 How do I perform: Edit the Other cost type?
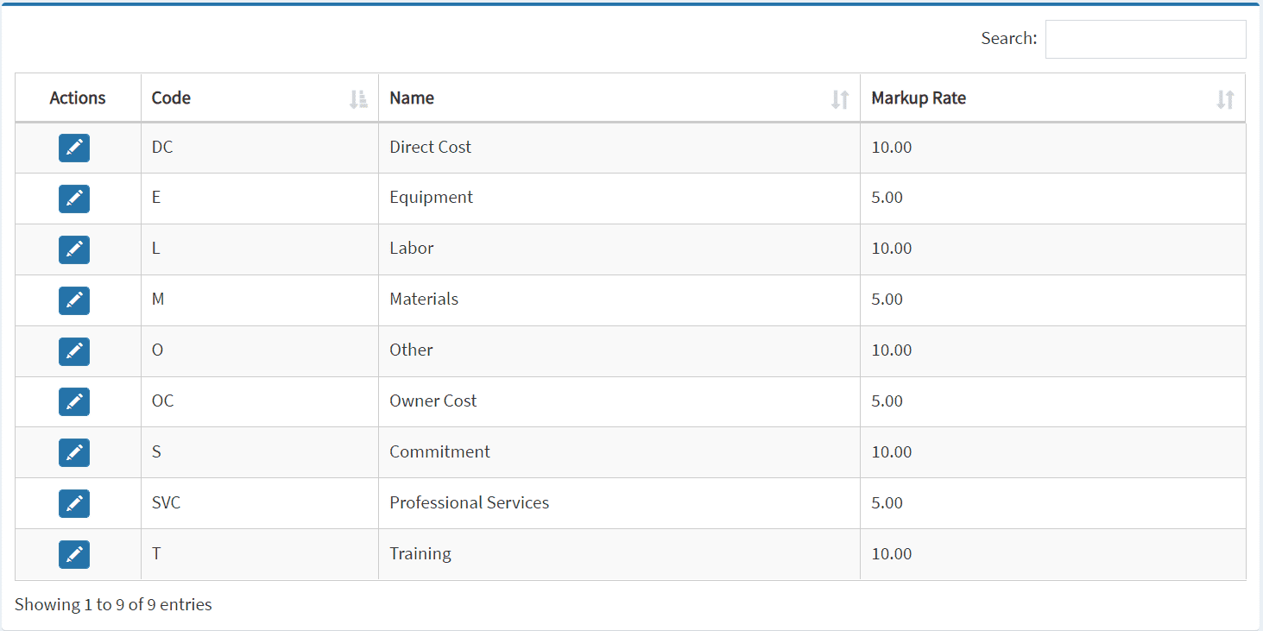point(74,351)
